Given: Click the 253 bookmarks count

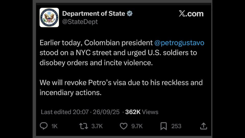Looking at the screenshot, I should (x=176, y=126).
